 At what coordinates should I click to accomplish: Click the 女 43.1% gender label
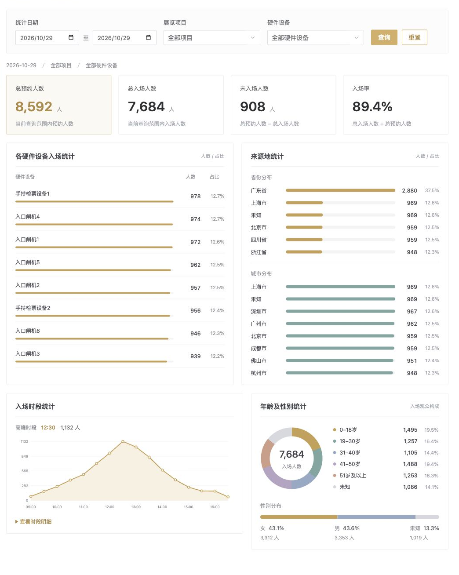pyautogui.click(x=272, y=528)
